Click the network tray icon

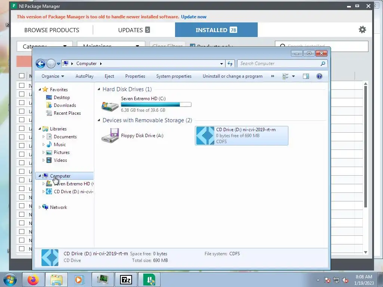tap(336, 280)
